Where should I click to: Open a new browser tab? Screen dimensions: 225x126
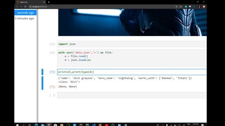tap(49, 2)
